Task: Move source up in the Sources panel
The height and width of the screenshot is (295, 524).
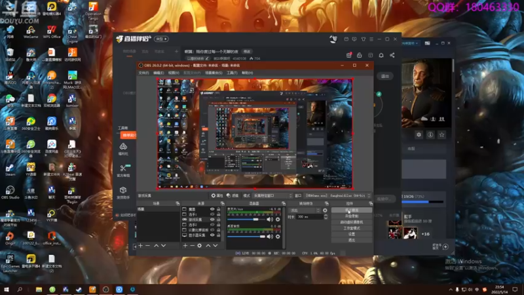Action: click(208, 246)
